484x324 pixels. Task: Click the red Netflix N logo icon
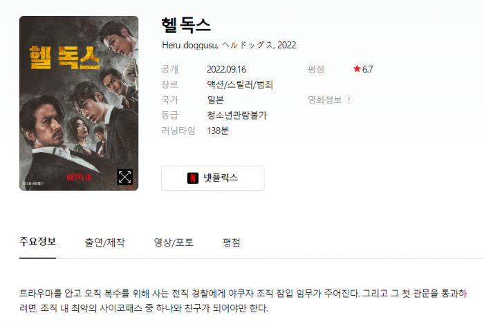point(193,178)
